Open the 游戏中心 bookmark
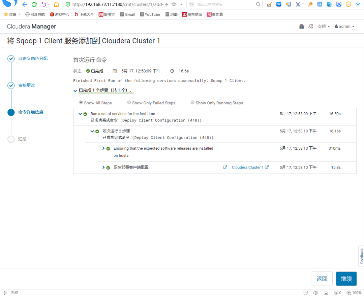Image resolution: width=364 pixels, height=296 pixels. tap(60, 14)
